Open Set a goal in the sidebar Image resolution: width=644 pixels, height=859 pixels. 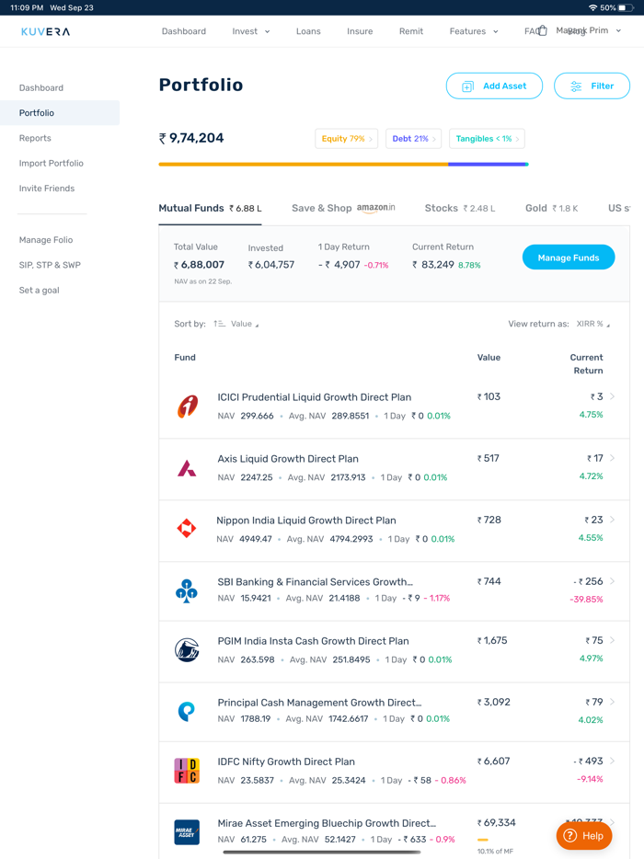(39, 291)
